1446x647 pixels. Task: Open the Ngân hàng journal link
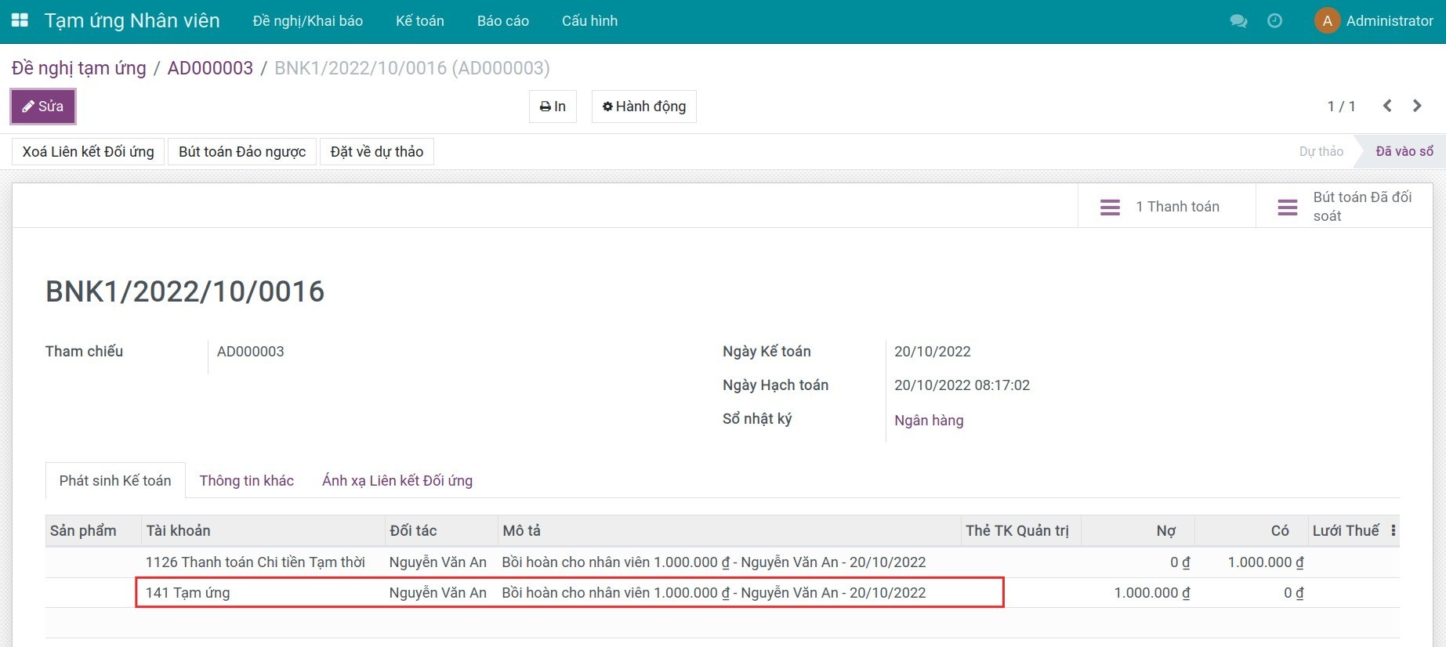pyautogui.click(x=929, y=421)
